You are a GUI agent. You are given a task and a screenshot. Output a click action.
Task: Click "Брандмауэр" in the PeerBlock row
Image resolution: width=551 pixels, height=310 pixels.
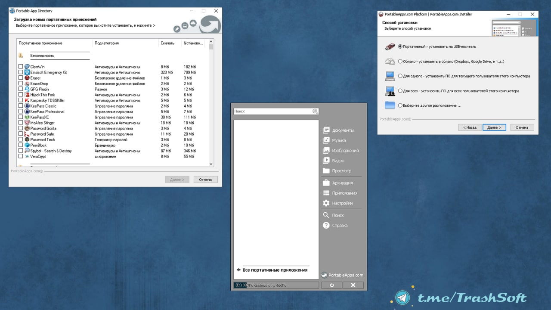106,145
